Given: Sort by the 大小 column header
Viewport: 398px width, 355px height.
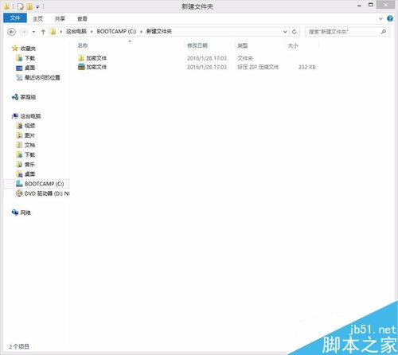Looking at the screenshot, I should coord(293,45).
